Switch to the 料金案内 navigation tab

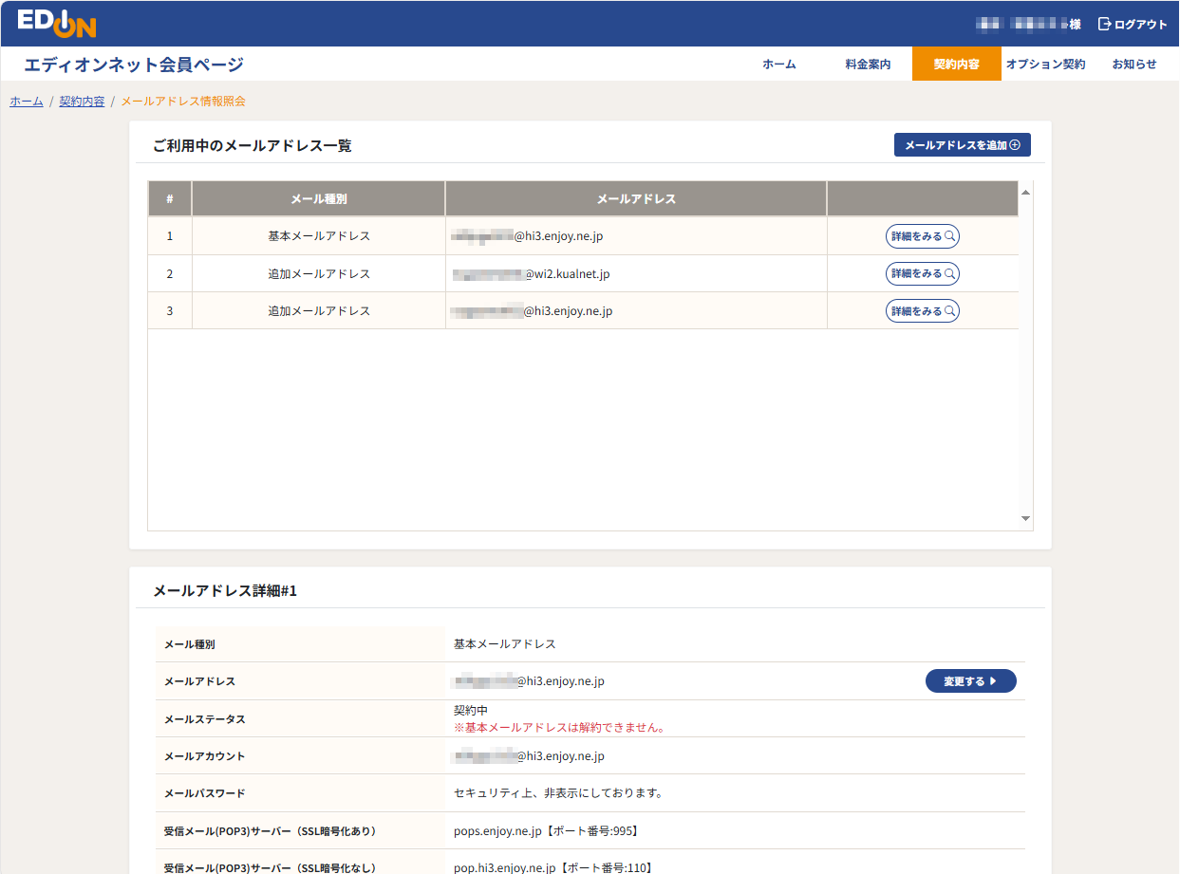pyautogui.click(x=866, y=64)
